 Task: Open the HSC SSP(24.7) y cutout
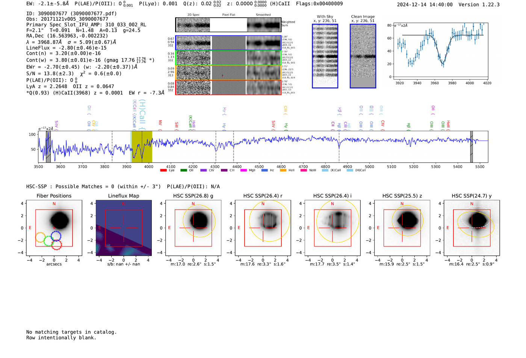[472, 228]
